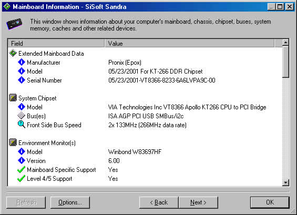Click the System Chipset chip icon
The width and height of the screenshot is (297, 215).
click(x=13, y=98)
